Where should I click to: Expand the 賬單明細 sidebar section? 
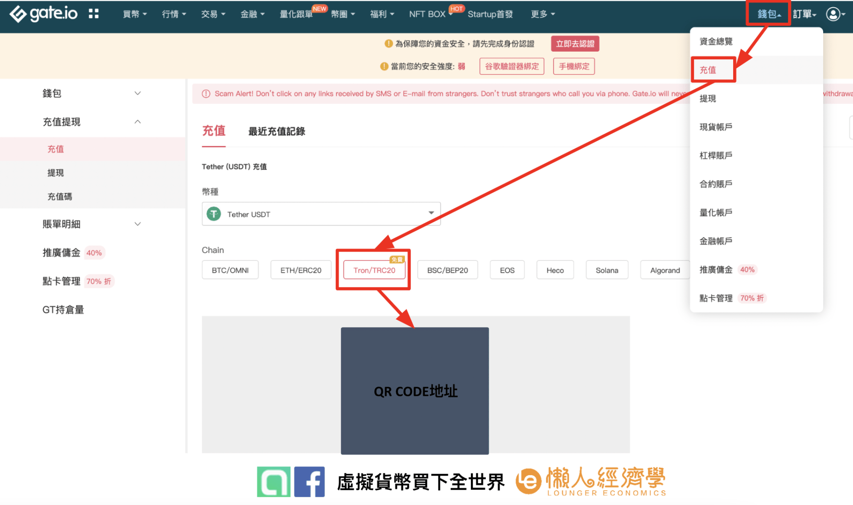pos(92,224)
